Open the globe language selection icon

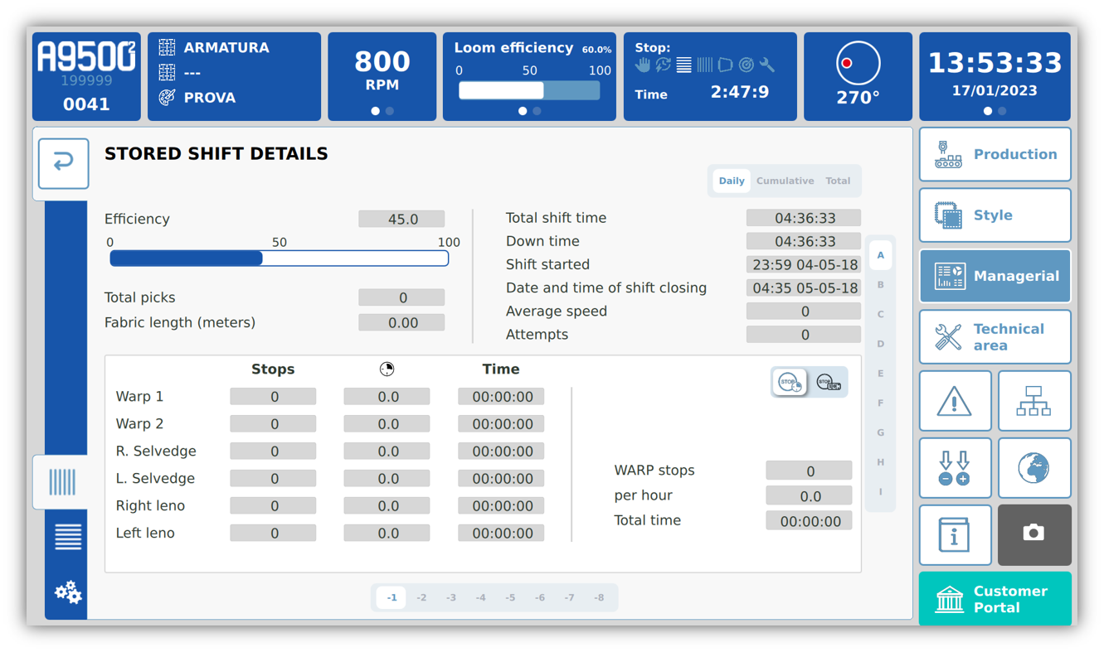[1033, 467]
